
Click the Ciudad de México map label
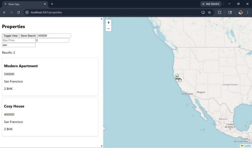coord(230,125)
